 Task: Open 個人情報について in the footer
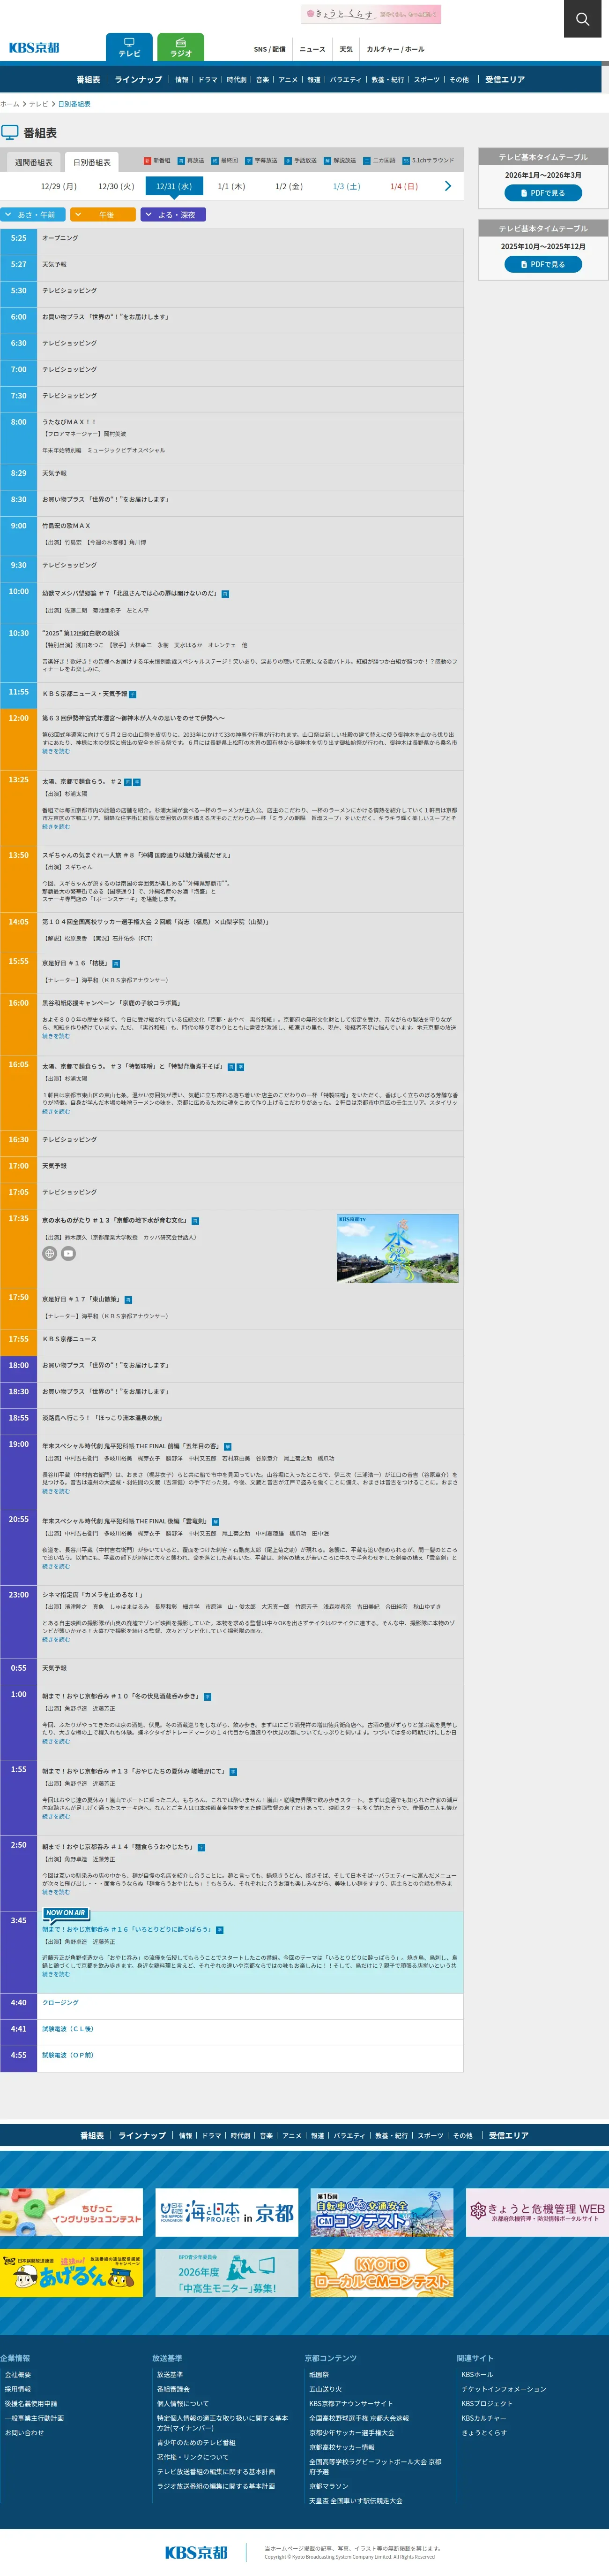(183, 2403)
